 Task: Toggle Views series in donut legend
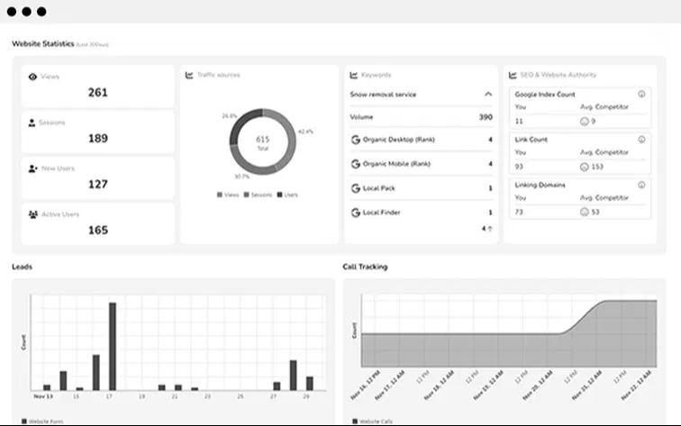(x=226, y=195)
